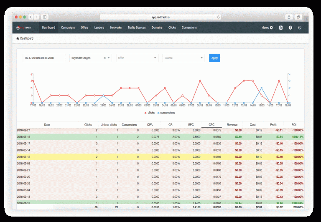Open the Campaigns menu item
321x222 pixels.
coord(68,28)
